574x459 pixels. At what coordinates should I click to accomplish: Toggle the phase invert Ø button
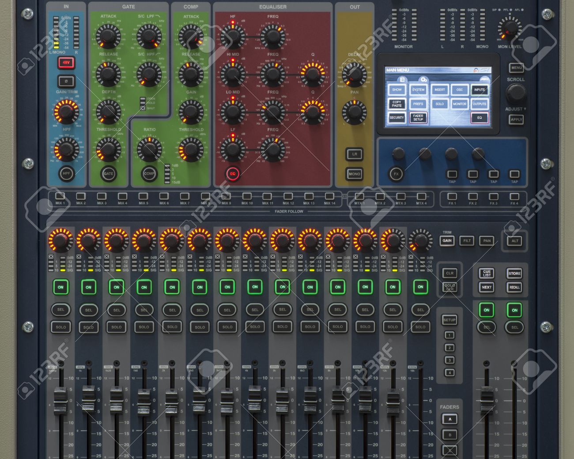click(66, 81)
